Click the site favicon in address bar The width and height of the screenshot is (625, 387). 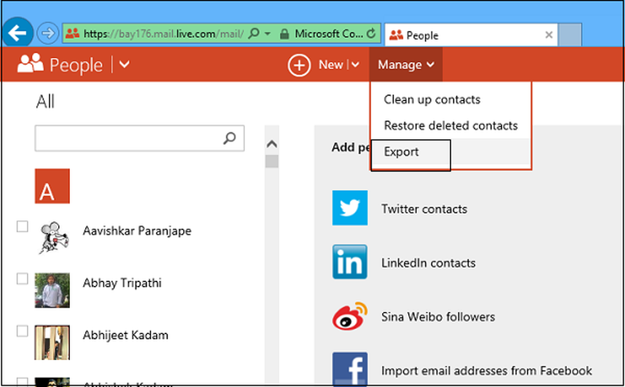coord(72,34)
